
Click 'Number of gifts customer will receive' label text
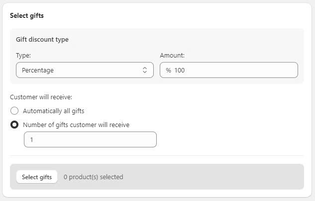76,125
